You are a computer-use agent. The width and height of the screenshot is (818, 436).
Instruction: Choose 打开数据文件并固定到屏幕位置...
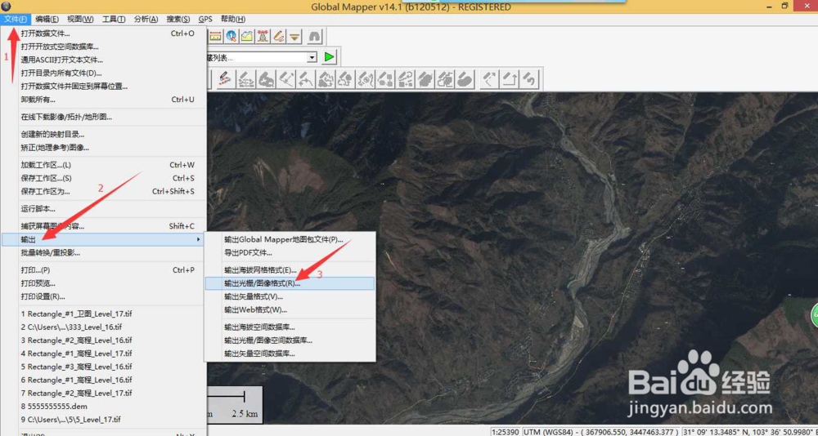coord(103,86)
